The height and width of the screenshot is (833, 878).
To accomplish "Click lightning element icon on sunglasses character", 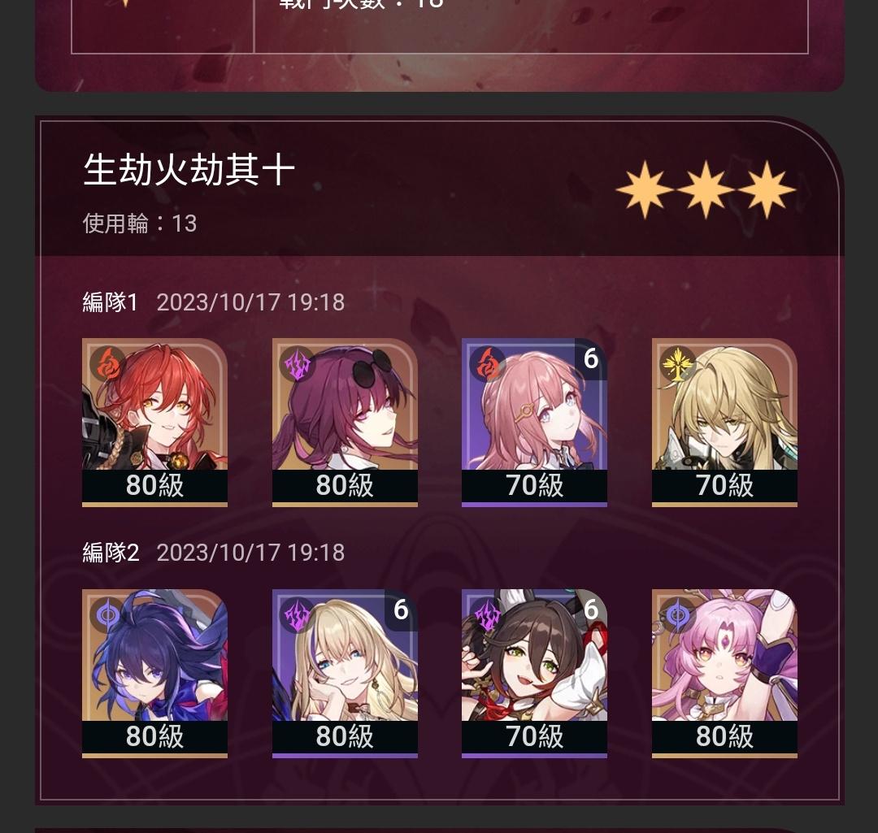I will point(298,364).
